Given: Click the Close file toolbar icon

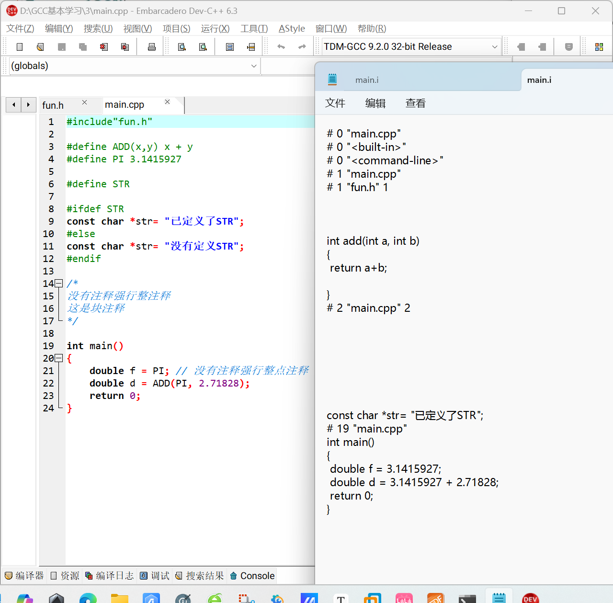Looking at the screenshot, I should pos(104,47).
